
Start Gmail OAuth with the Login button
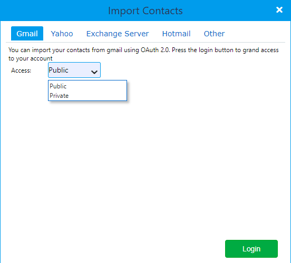[x=251, y=249]
